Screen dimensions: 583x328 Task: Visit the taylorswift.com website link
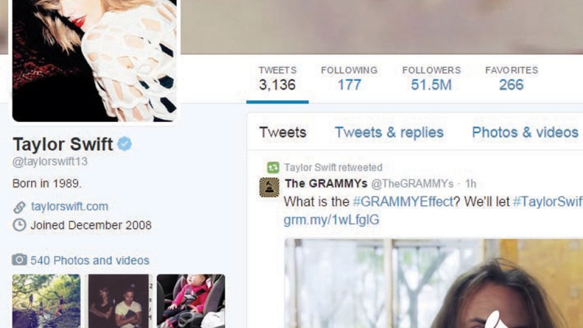click(69, 207)
